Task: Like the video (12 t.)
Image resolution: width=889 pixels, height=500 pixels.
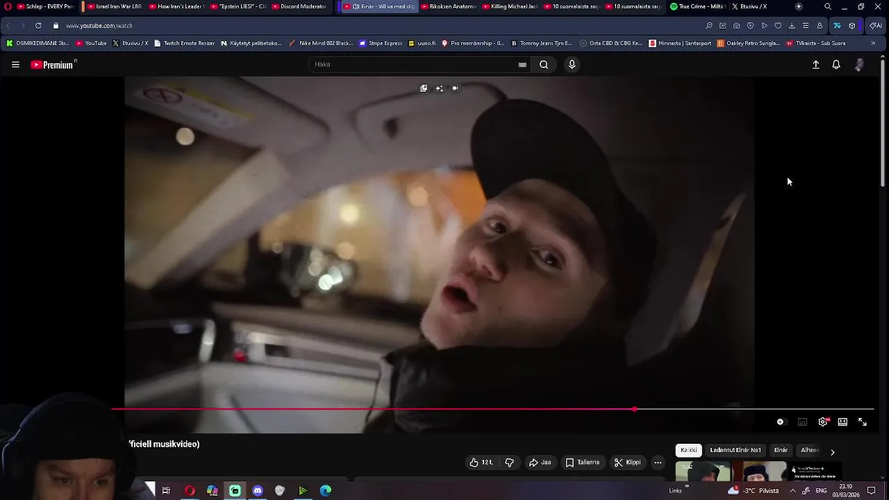Action: (x=481, y=462)
